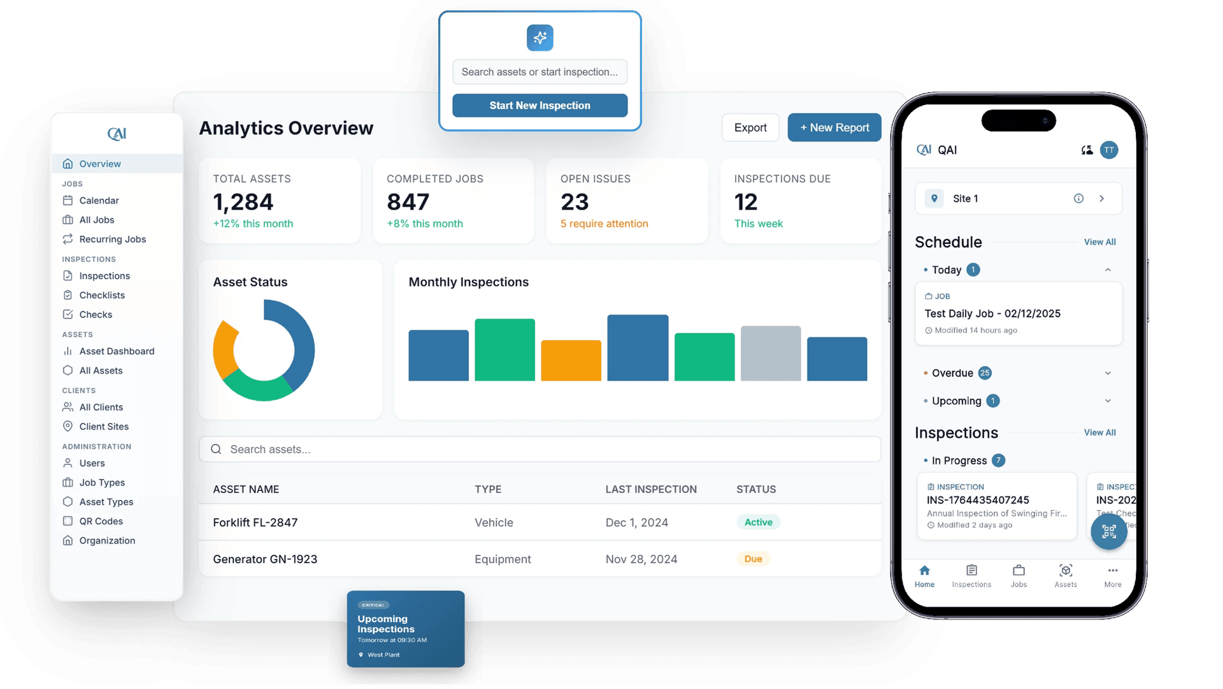Image resolution: width=1223 pixels, height=689 pixels.
Task: Click View All next to Inspections
Action: [x=1099, y=433]
